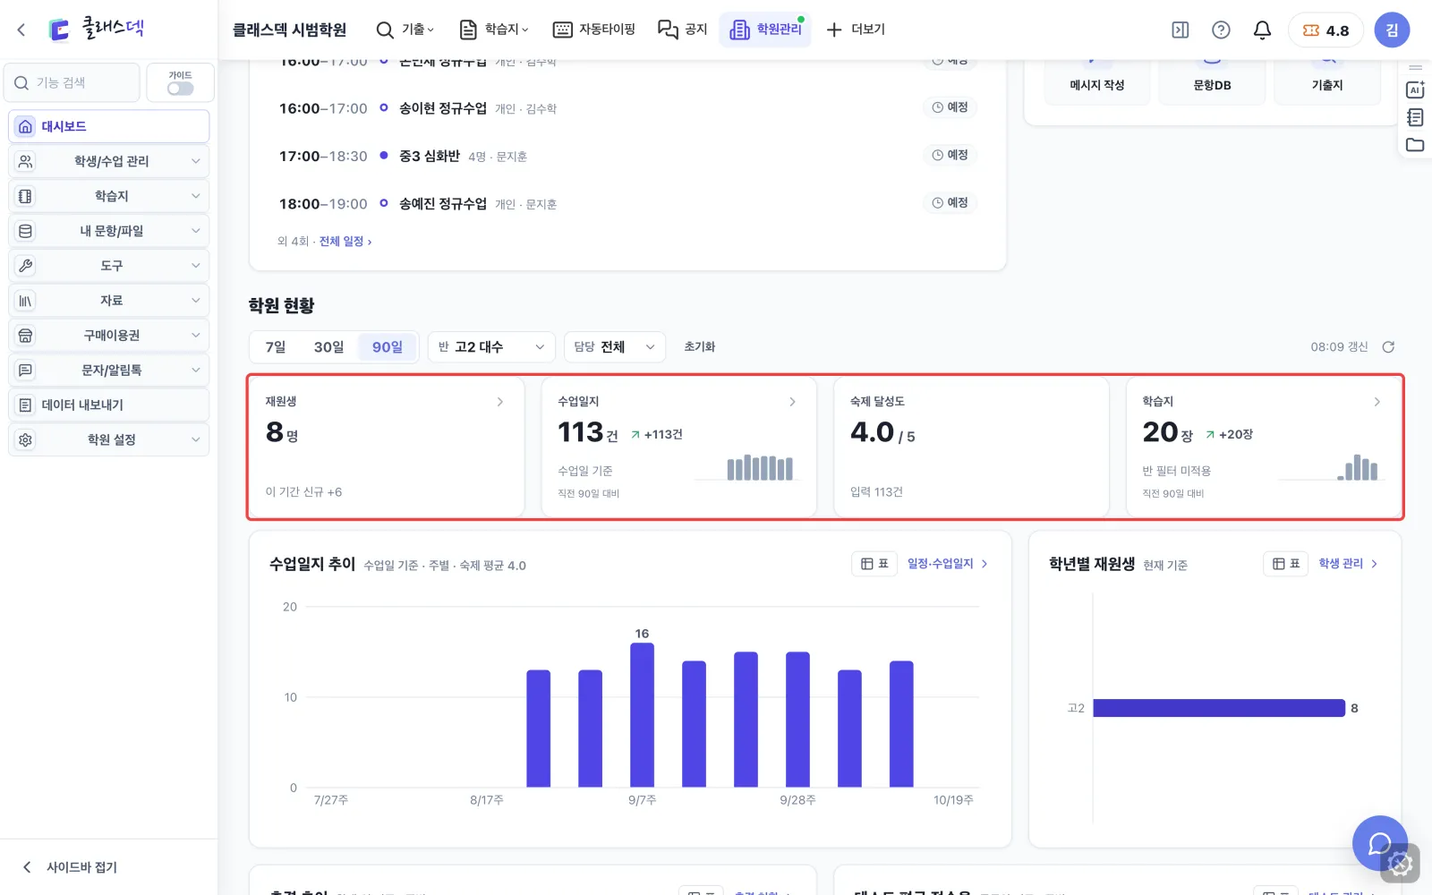Open 자동타이핑 in top bar
This screenshot has height=895, width=1432.
click(x=593, y=30)
